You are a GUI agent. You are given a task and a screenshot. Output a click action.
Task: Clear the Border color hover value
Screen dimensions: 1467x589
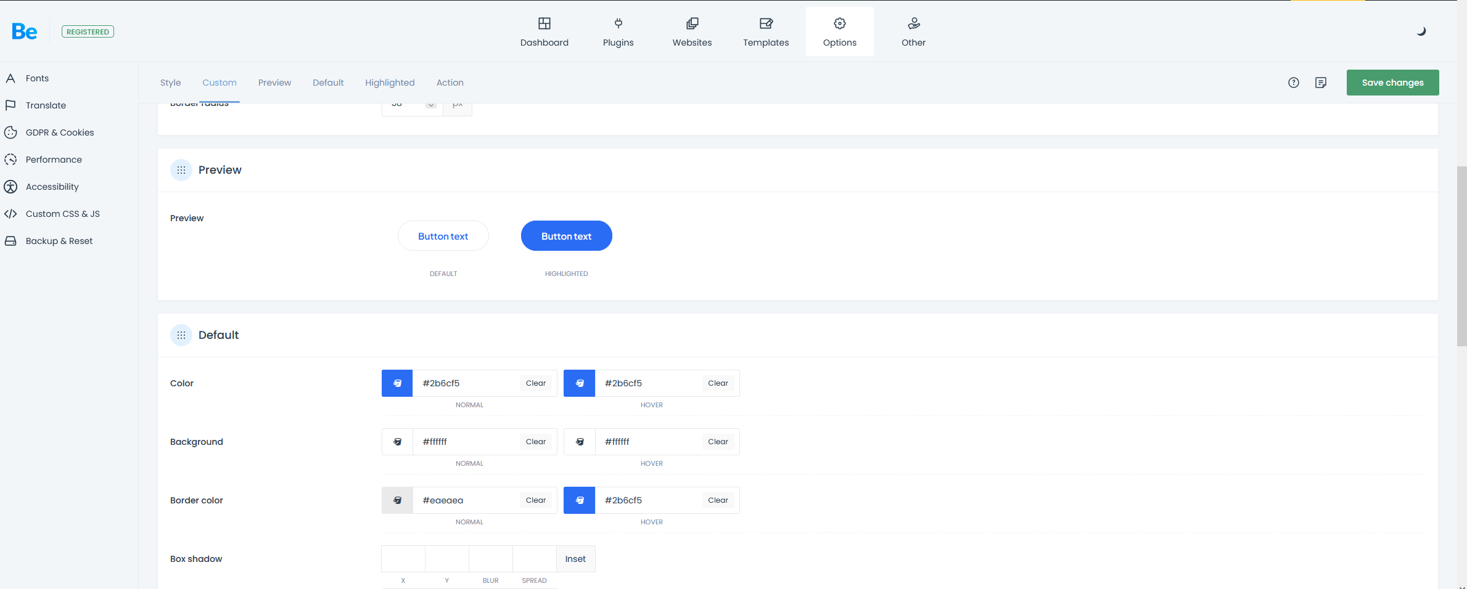718,500
